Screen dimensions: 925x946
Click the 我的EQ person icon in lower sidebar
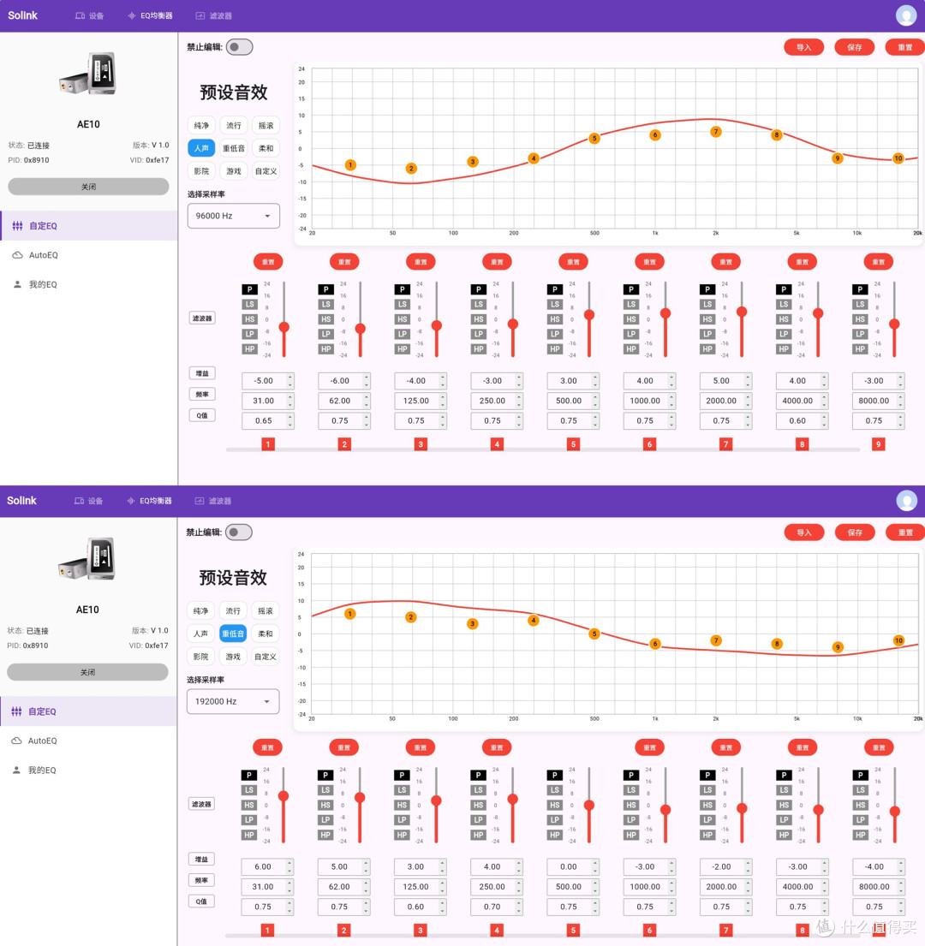click(x=16, y=770)
